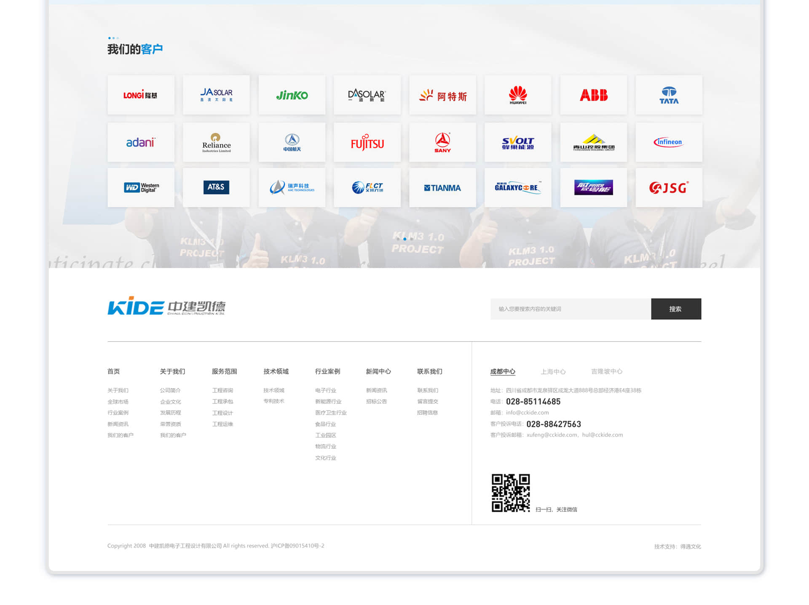The height and width of the screenshot is (605, 809).
Task: Select the TATA logo tile
Action: (x=669, y=95)
